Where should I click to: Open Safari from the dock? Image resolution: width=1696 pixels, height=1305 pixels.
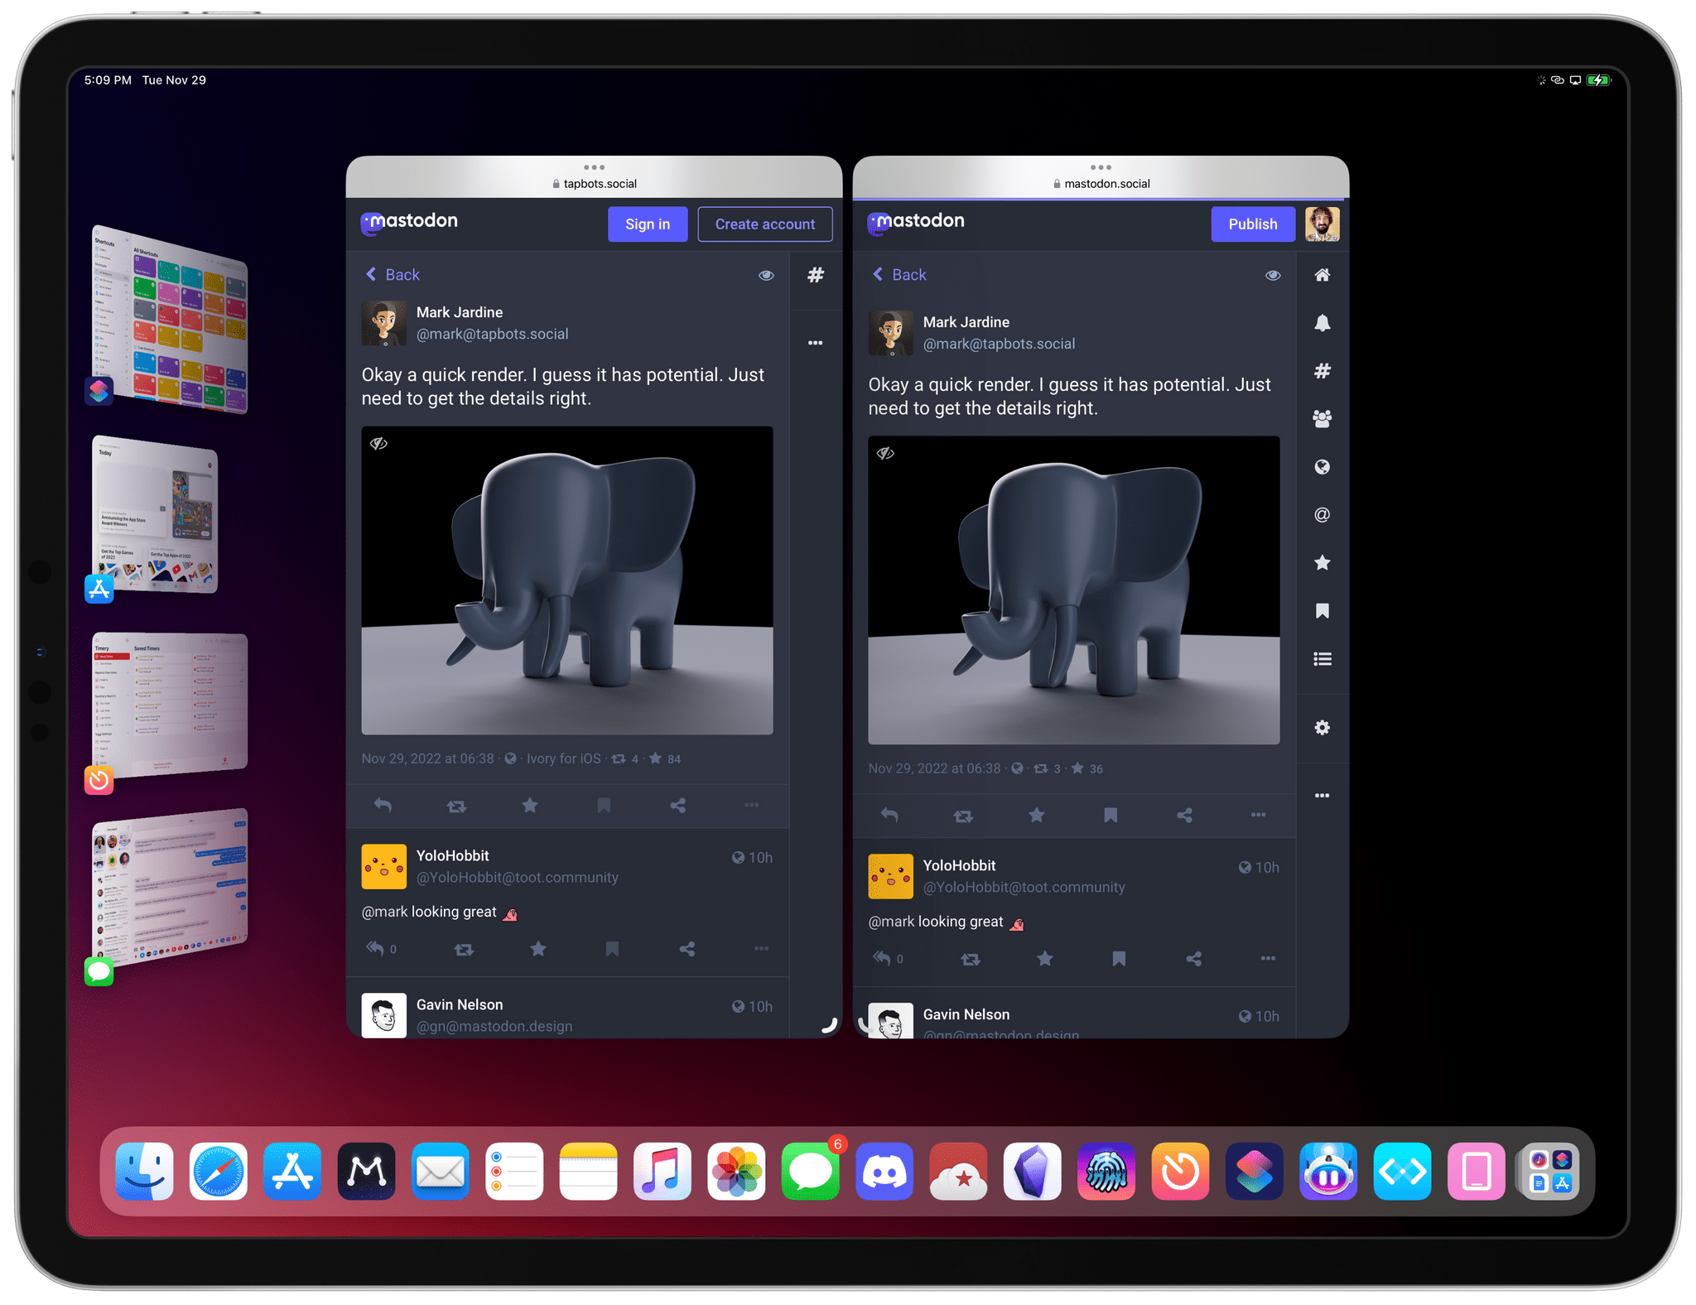click(x=219, y=1171)
